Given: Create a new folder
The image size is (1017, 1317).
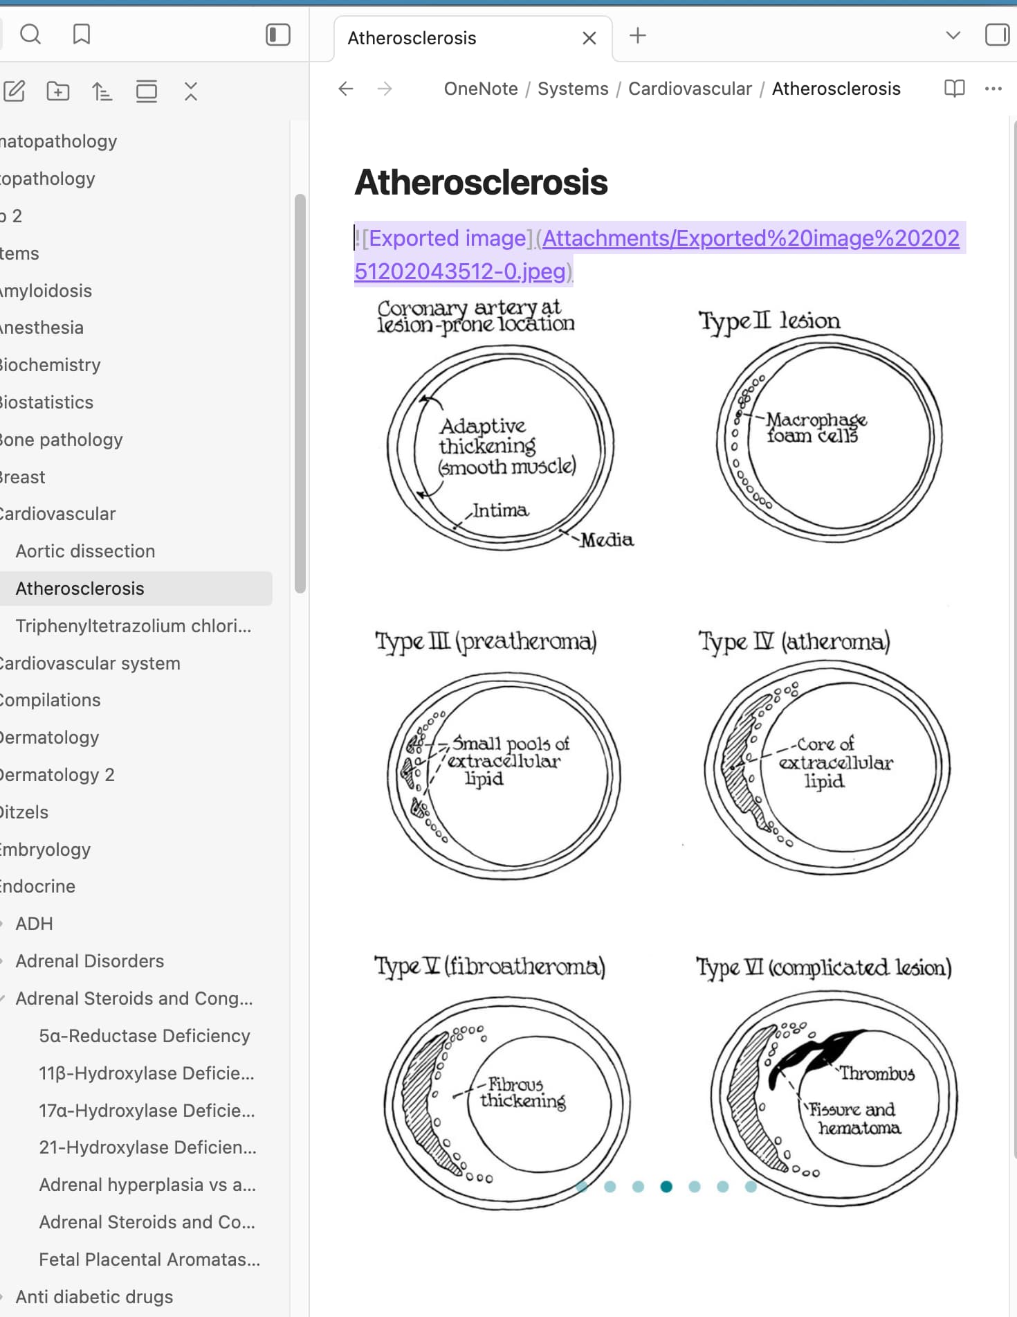Looking at the screenshot, I should point(58,91).
